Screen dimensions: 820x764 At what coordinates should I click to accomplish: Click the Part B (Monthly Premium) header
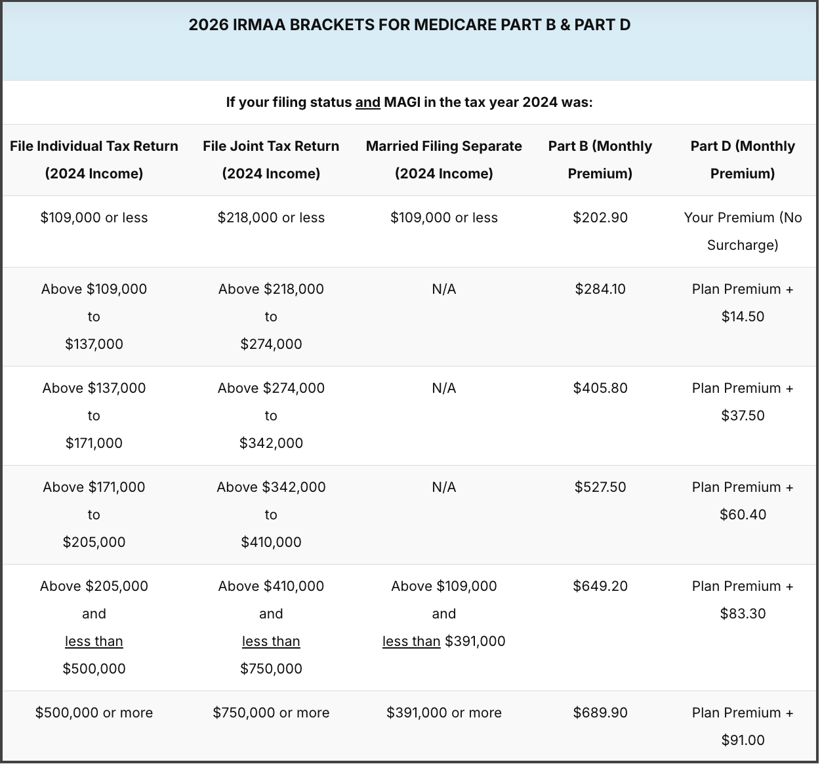pyautogui.click(x=600, y=159)
